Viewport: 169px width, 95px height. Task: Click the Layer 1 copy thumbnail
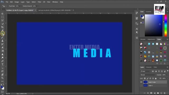(145, 82)
